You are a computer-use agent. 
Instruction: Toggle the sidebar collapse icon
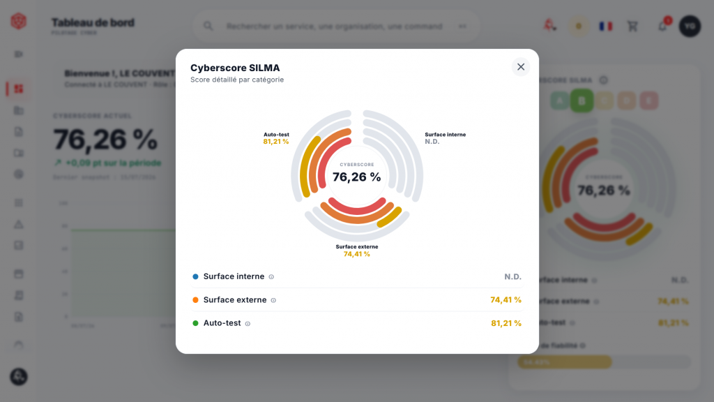point(19,54)
